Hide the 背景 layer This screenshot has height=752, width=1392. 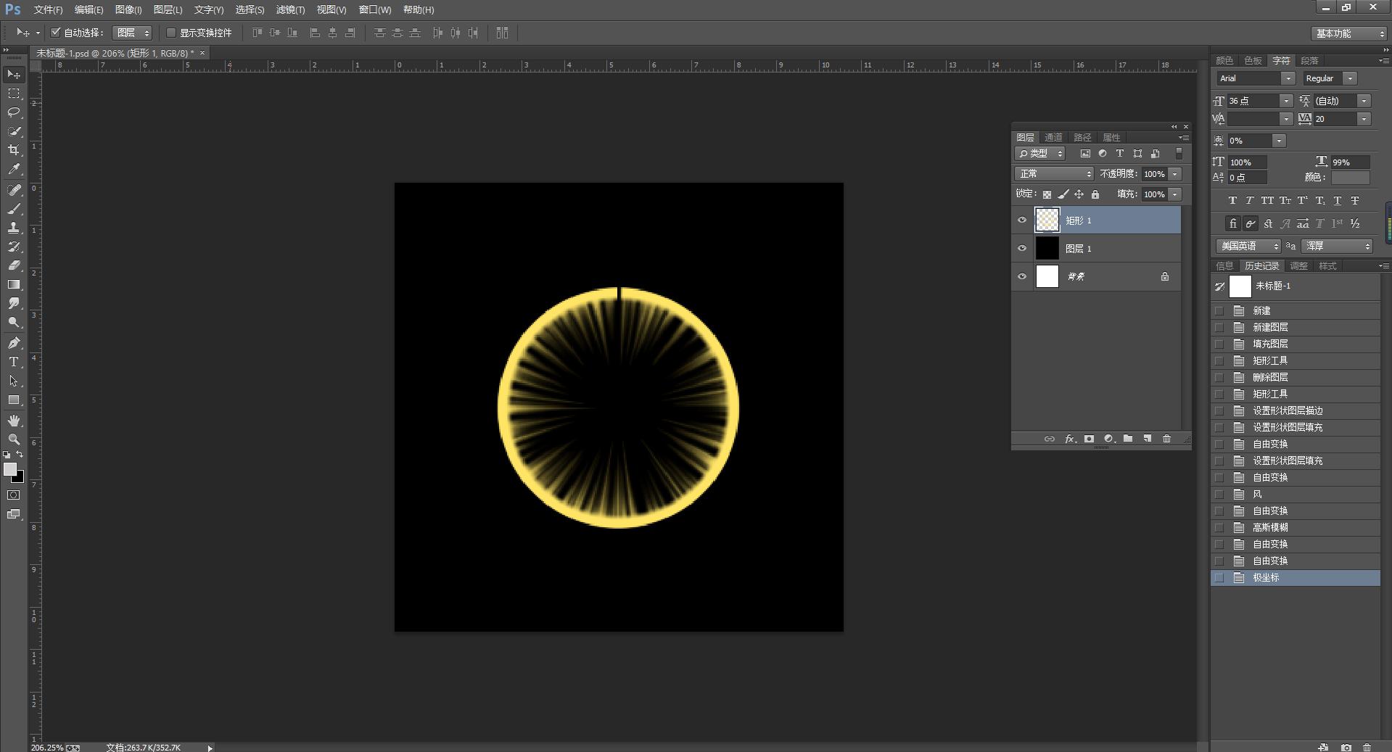pyautogui.click(x=1022, y=276)
